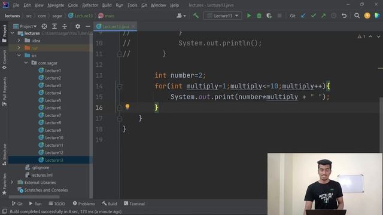Toggle the Commit side tool window

(x=4, y=60)
